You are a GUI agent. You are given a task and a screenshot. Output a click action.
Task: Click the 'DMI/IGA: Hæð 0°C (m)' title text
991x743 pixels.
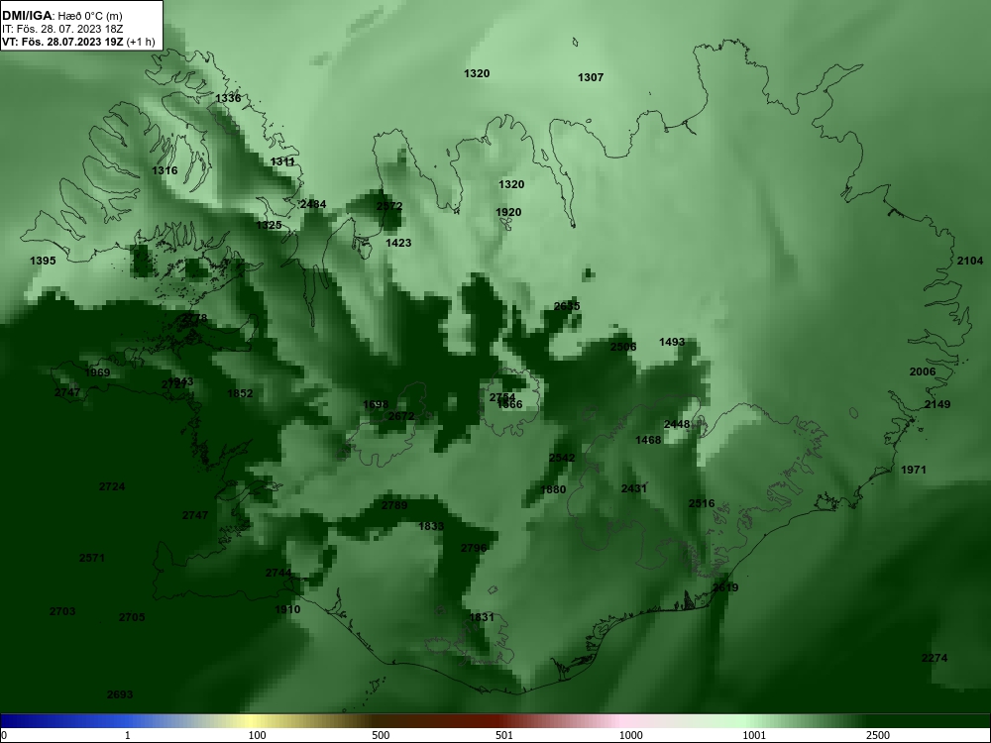point(61,16)
